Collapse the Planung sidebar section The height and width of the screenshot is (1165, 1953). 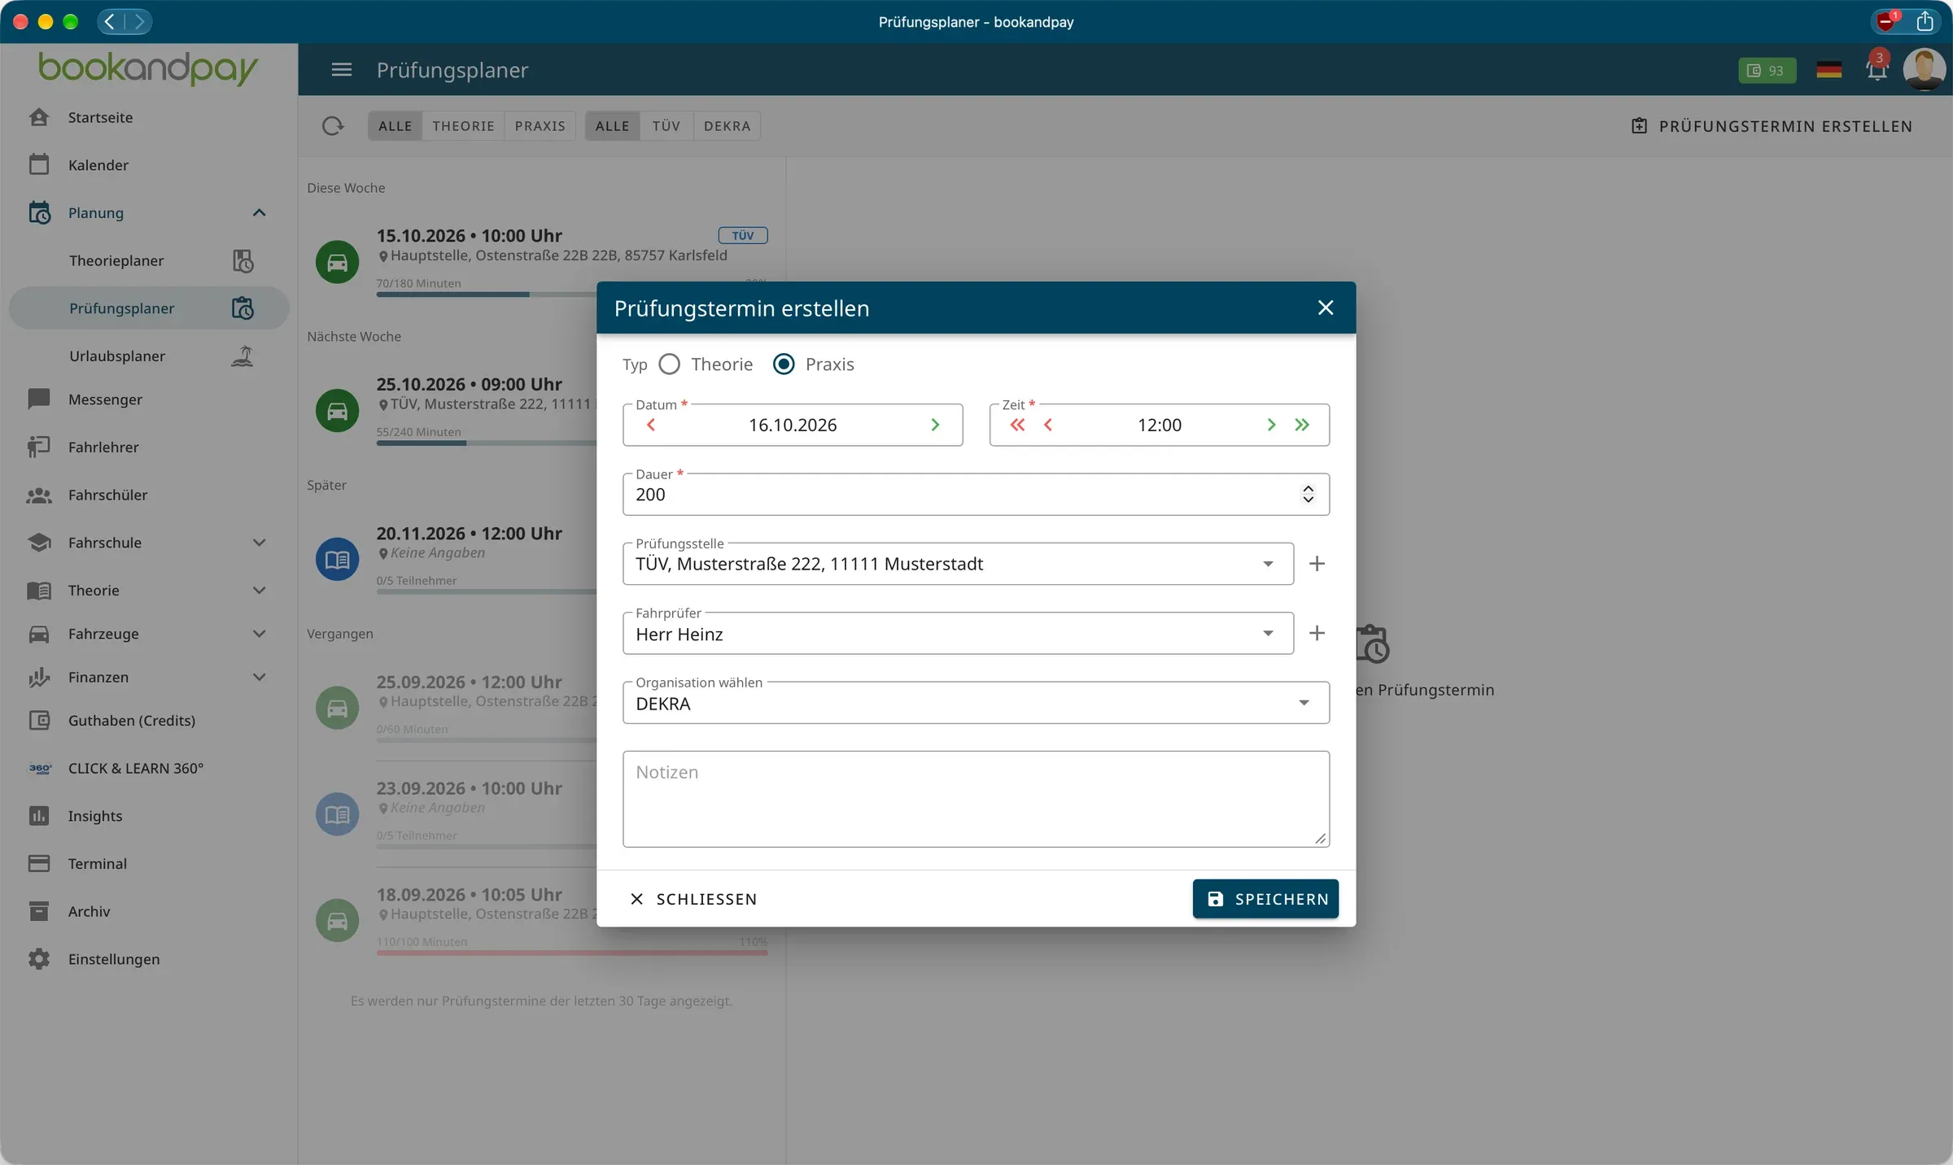(x=259, y=213)
